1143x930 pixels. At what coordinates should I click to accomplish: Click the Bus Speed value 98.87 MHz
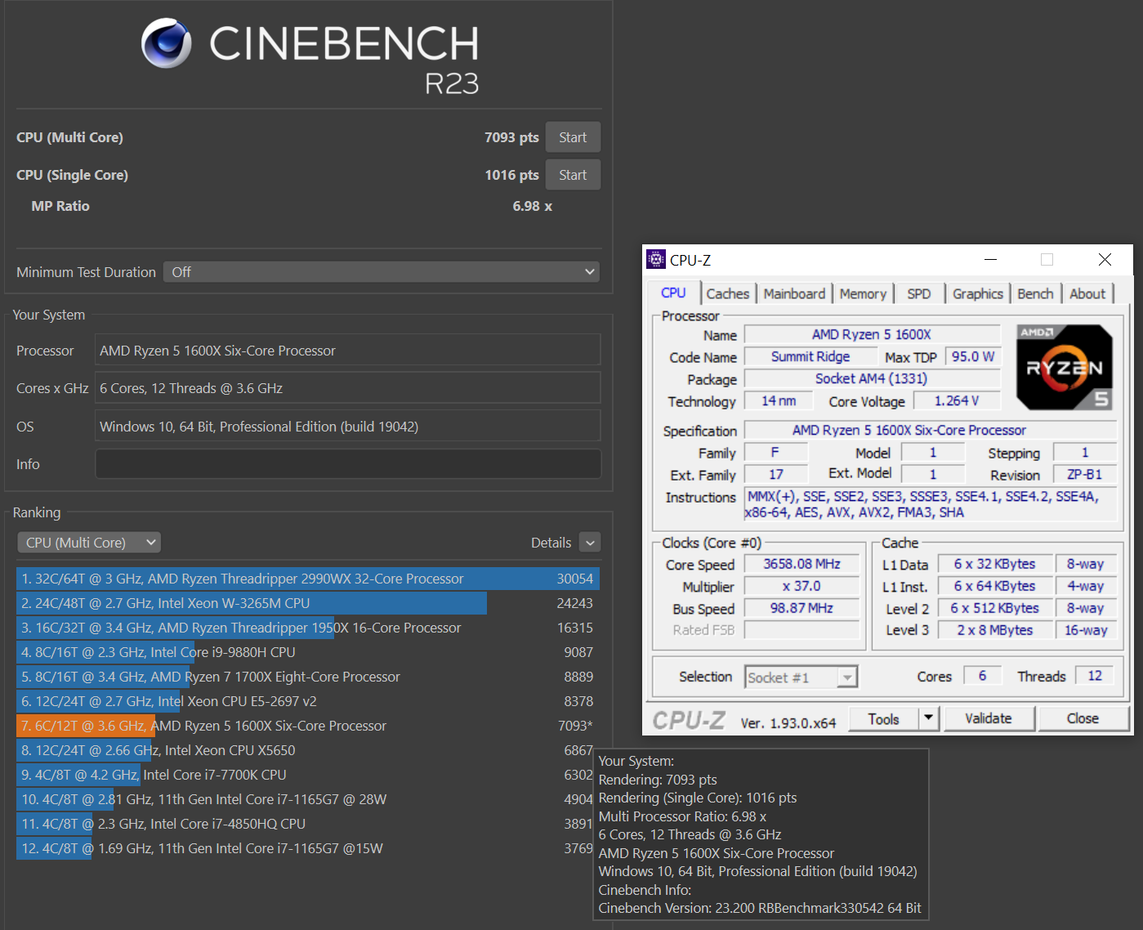click(x=801, y=608)
